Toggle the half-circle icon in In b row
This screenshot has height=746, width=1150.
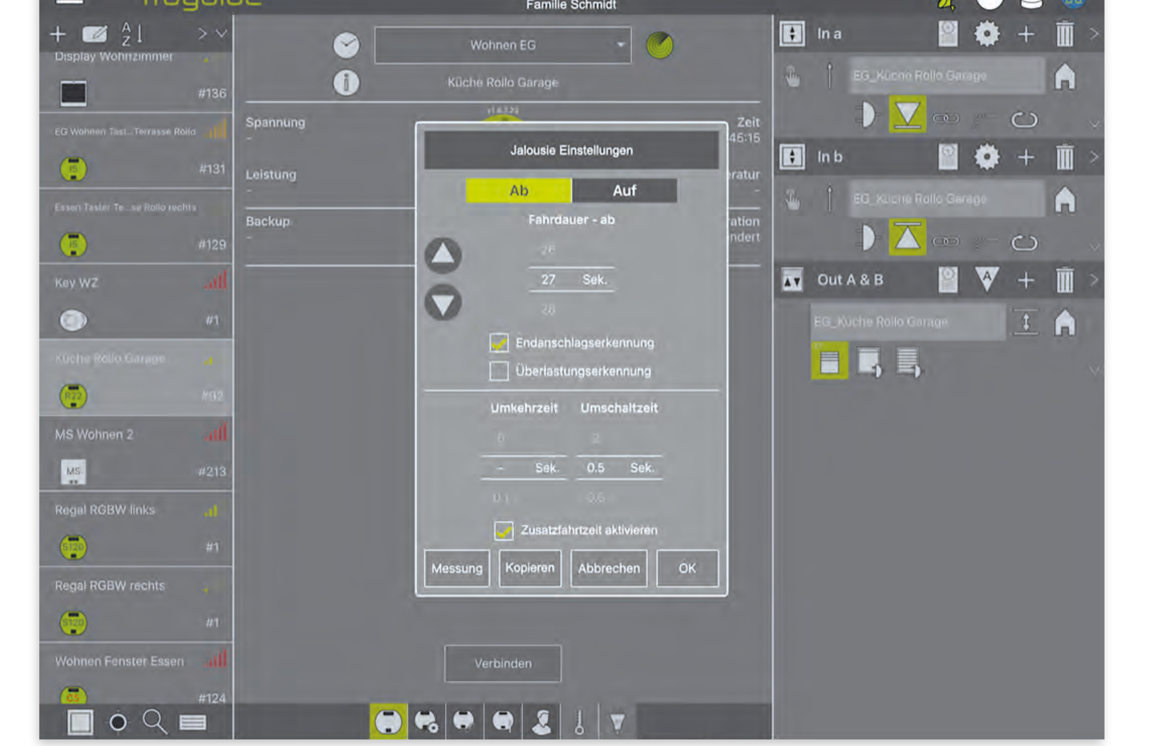click(867, 238)
